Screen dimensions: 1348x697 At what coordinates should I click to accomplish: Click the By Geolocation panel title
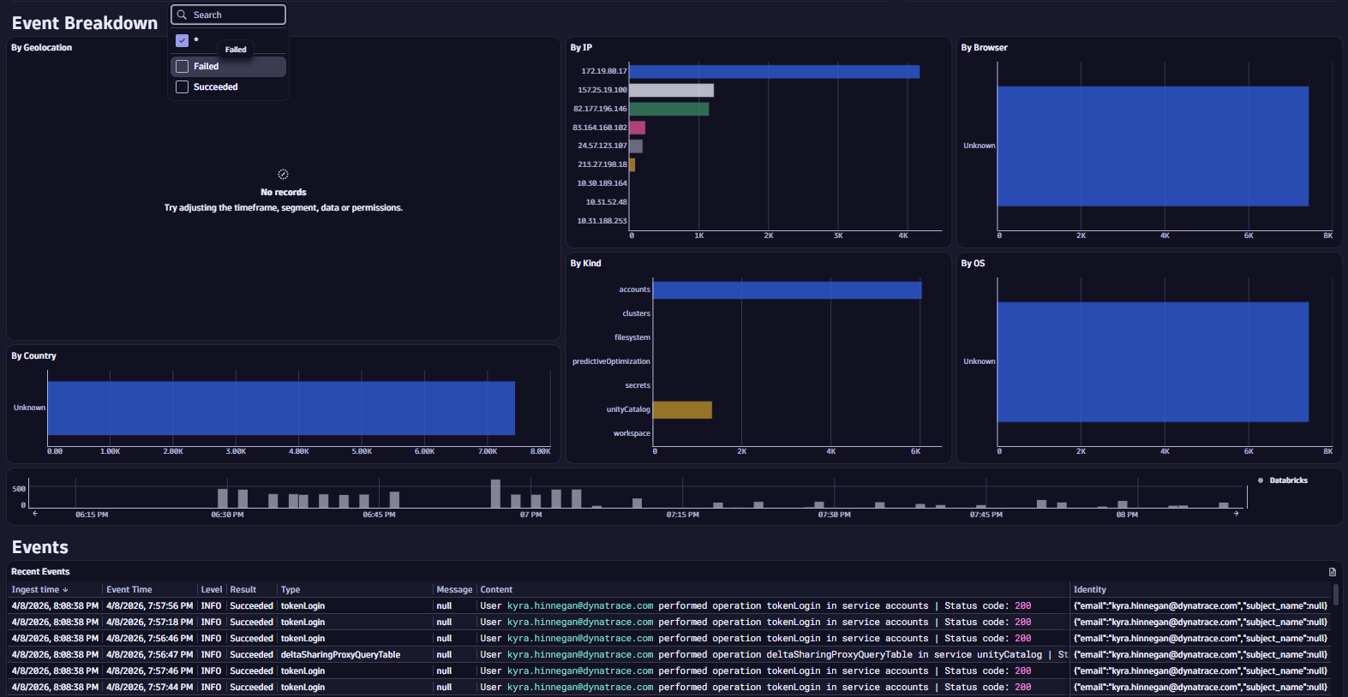(41, 48)
